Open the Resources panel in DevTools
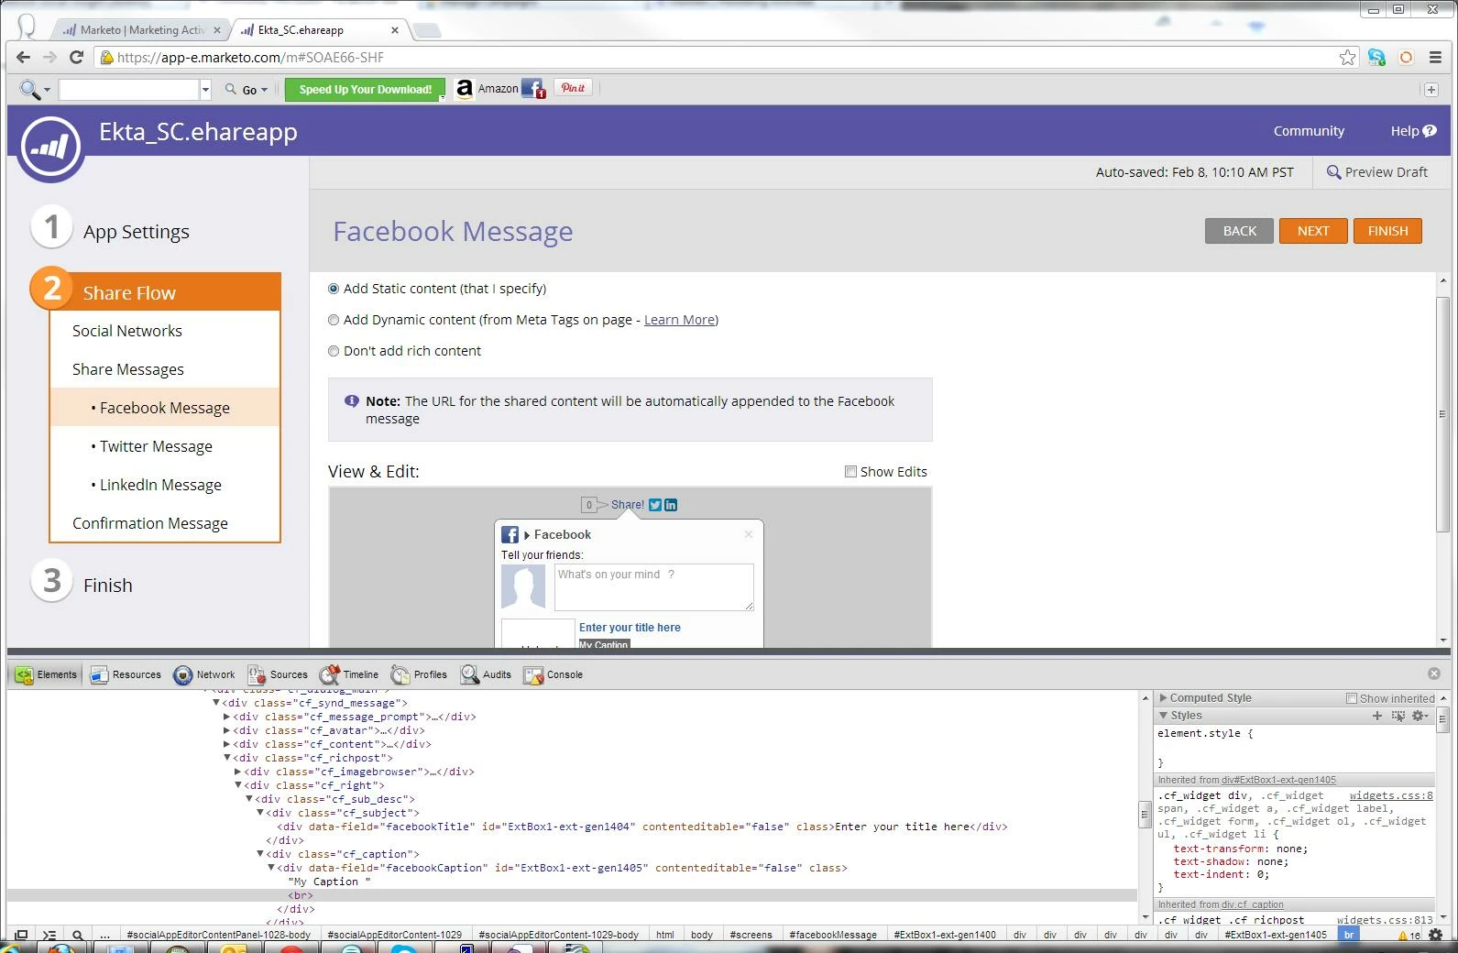 coord(126,674)
